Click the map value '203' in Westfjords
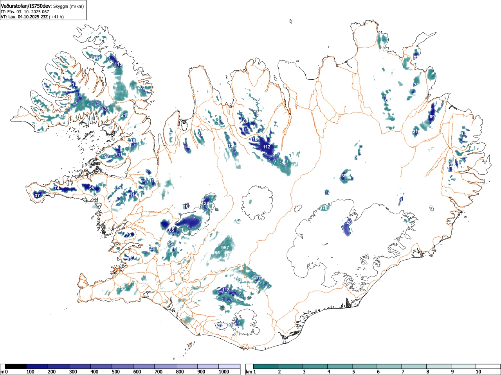The height and width of the screenshot is (375, 501). click(141, 87)
